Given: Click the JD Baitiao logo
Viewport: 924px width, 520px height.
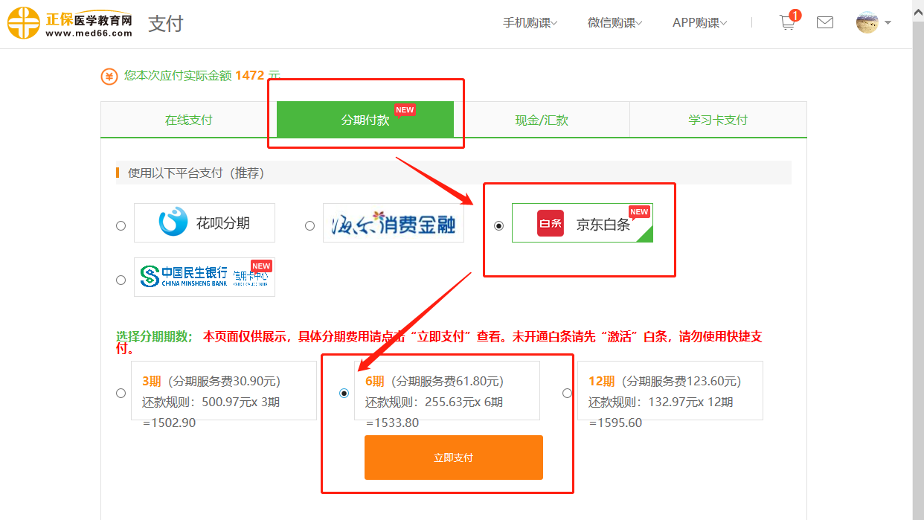Looking at the screenshot, I should tap(582, 223).
